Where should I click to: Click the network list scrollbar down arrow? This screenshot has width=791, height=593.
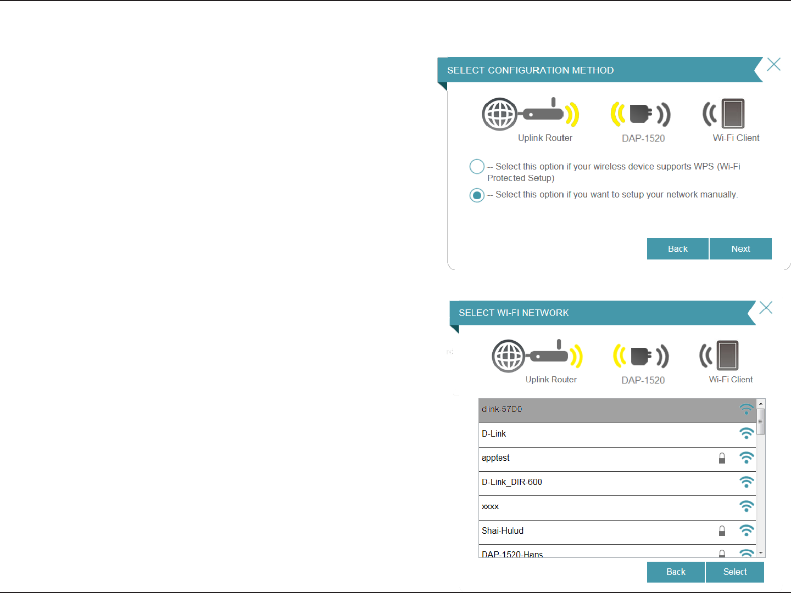click(x=761, y=553)
